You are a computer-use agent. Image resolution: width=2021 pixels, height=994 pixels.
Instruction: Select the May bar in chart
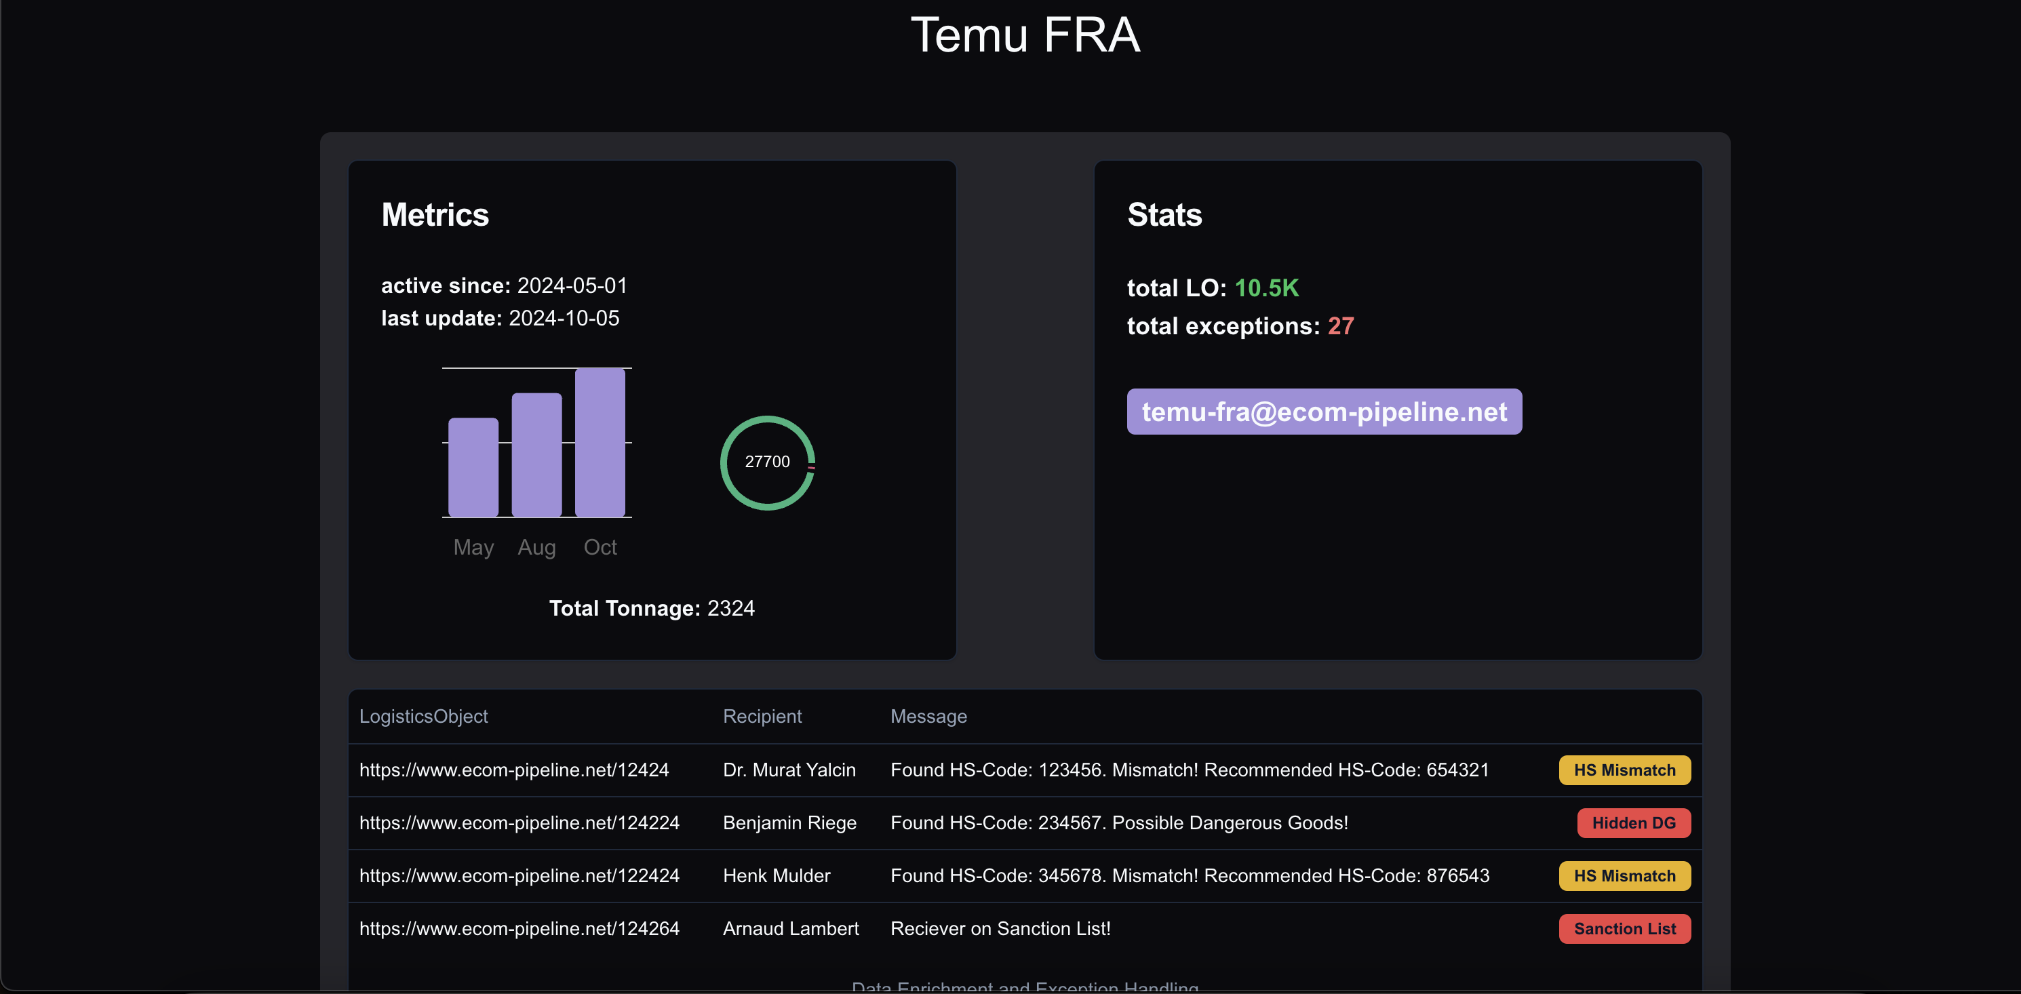point(473,466)
